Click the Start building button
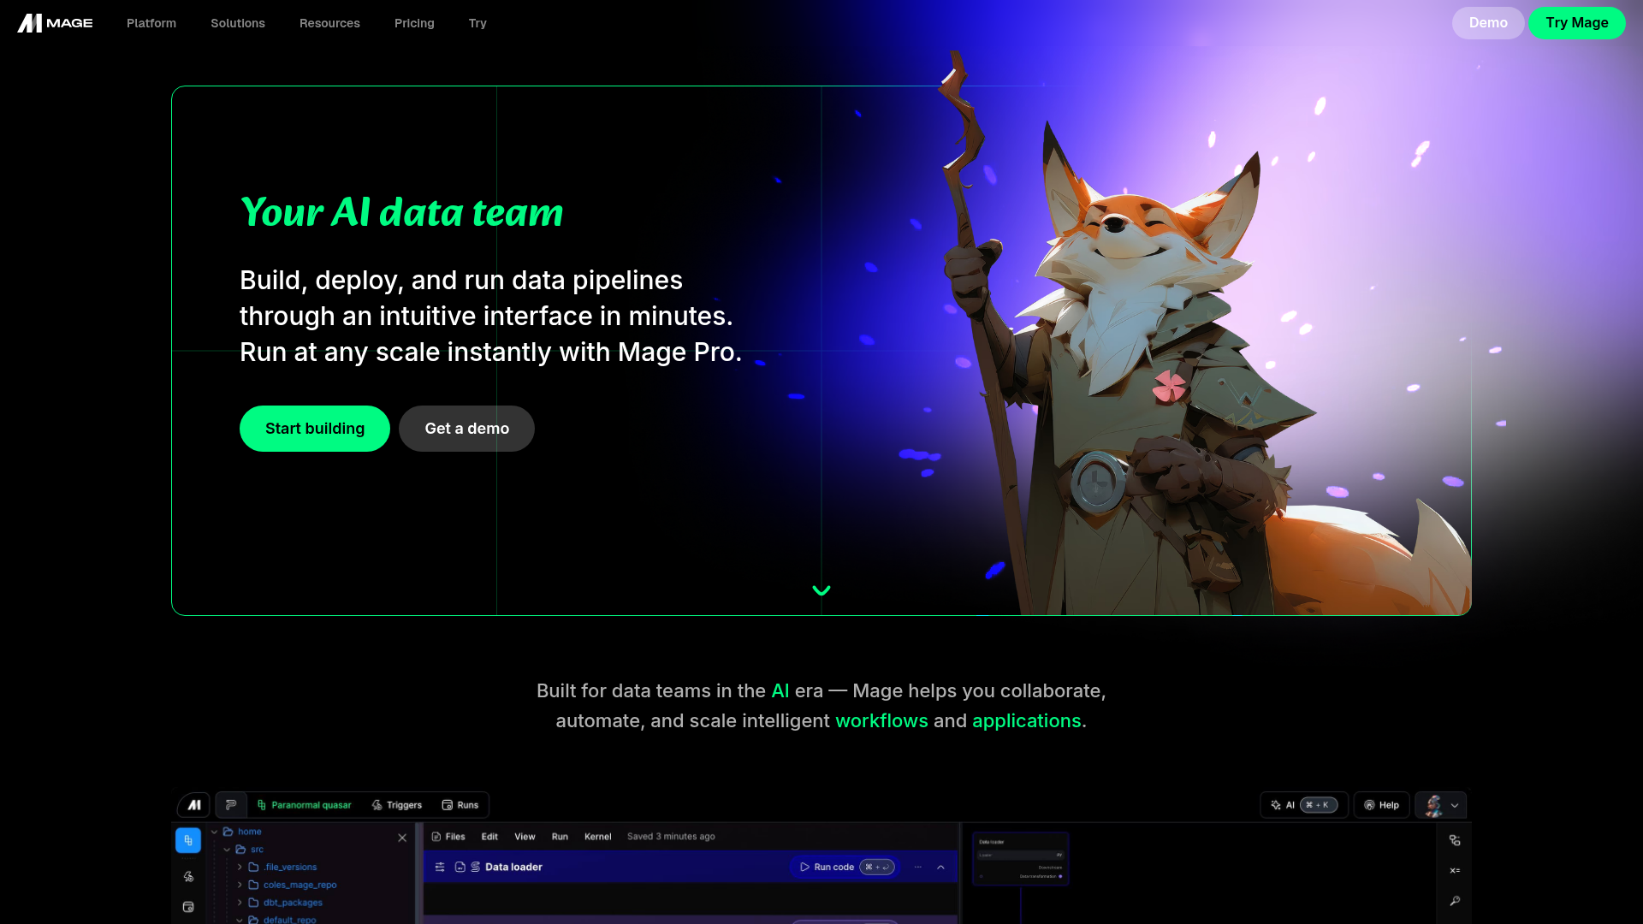This screenshot has height=924, width=1643. 314,428
